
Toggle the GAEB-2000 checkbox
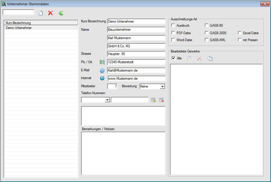coord(207,33)
